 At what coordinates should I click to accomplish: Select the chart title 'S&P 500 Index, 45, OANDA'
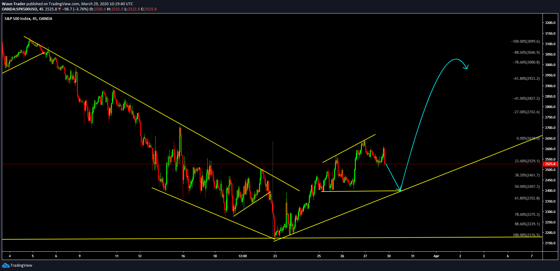(28, 19)
